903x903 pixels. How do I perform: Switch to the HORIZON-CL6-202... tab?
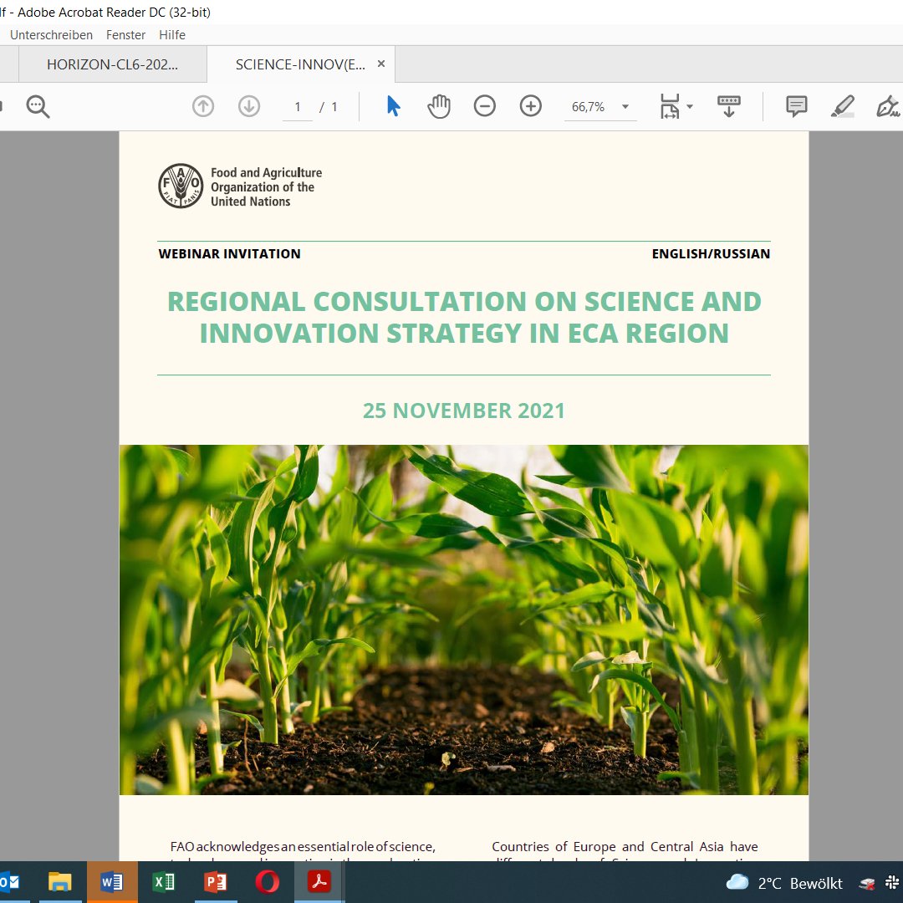112,64
